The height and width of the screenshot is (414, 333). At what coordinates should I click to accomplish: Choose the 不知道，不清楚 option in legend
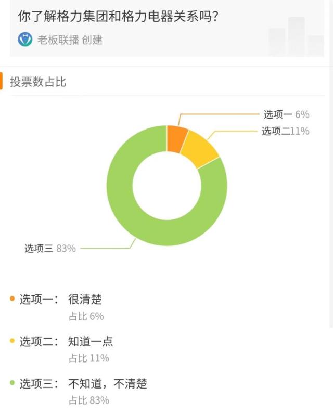tap(108, 384)
